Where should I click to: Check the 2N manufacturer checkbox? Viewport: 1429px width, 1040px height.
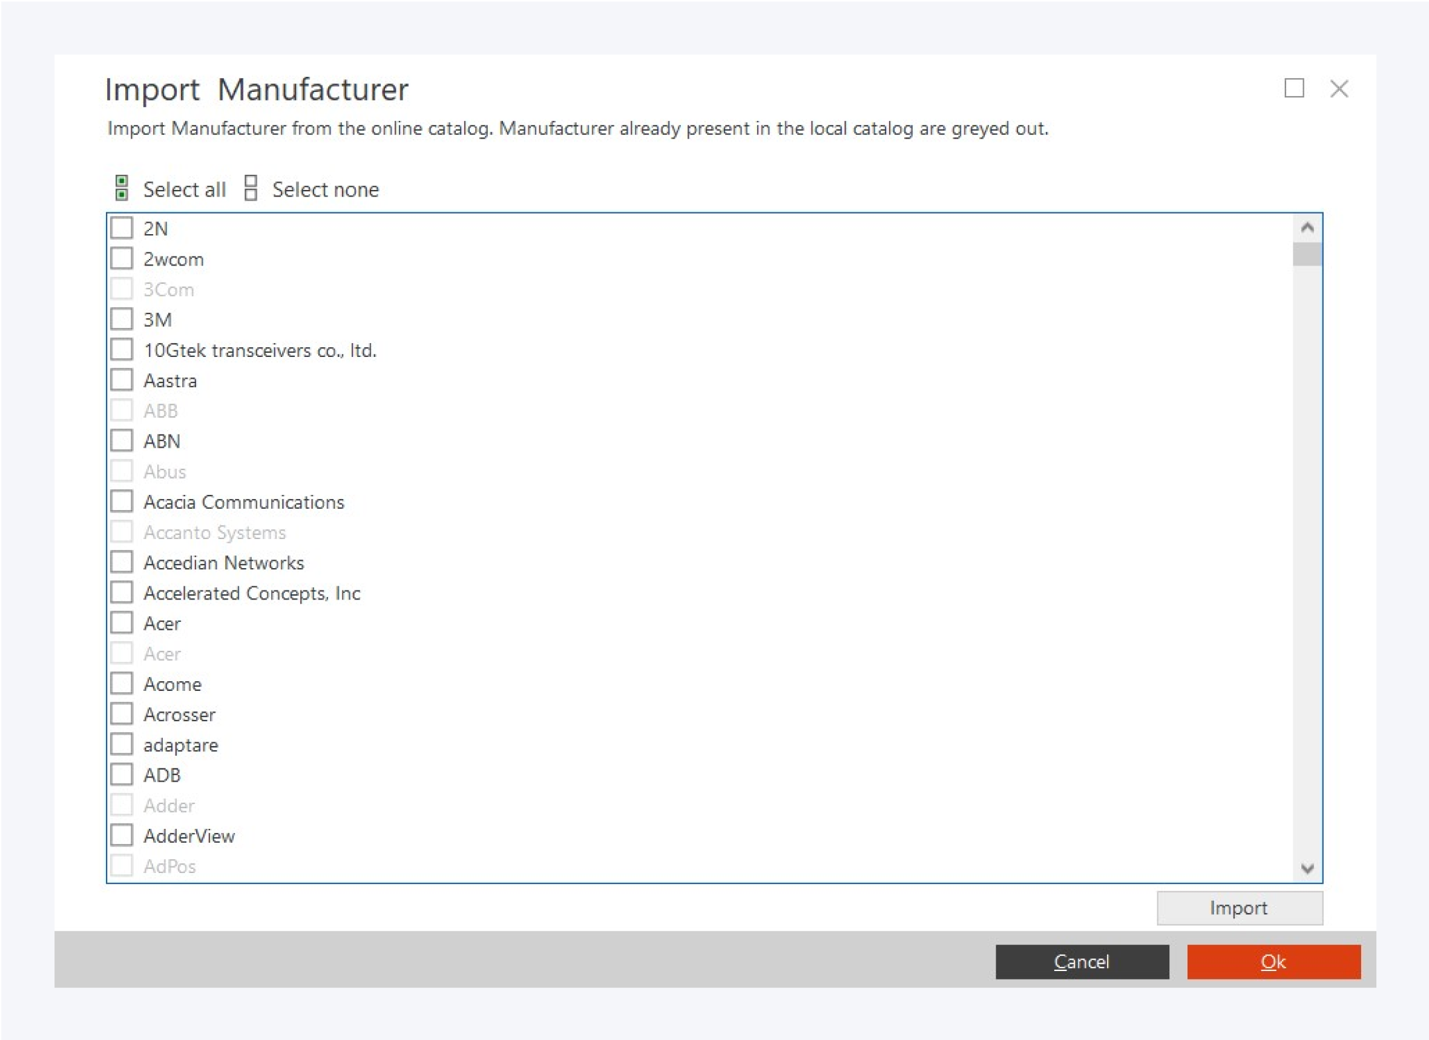tap(122, 228)
